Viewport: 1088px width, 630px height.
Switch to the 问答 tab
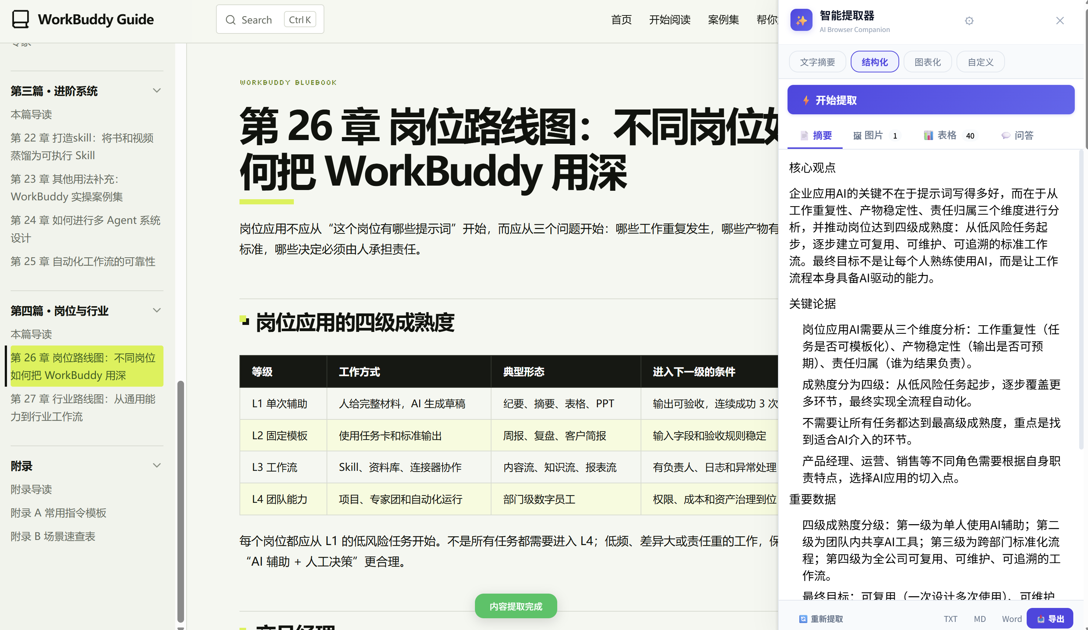pyautogui.click(x=1017, y=136)
